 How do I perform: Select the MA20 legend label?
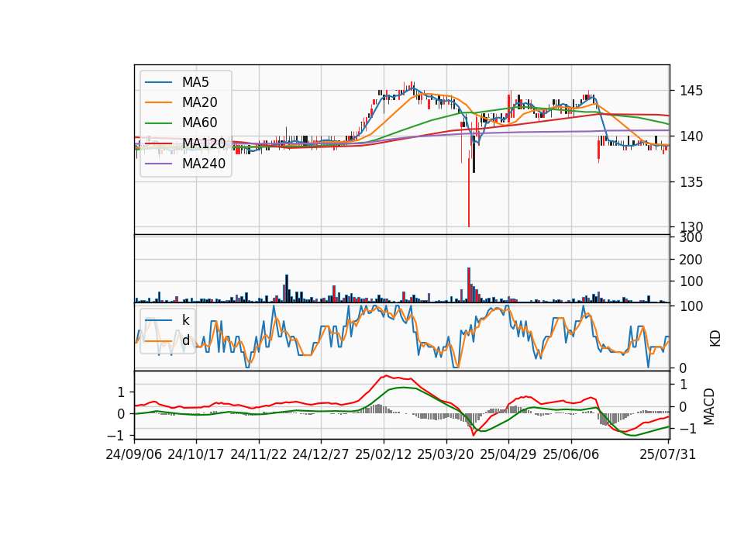point(200,102)
